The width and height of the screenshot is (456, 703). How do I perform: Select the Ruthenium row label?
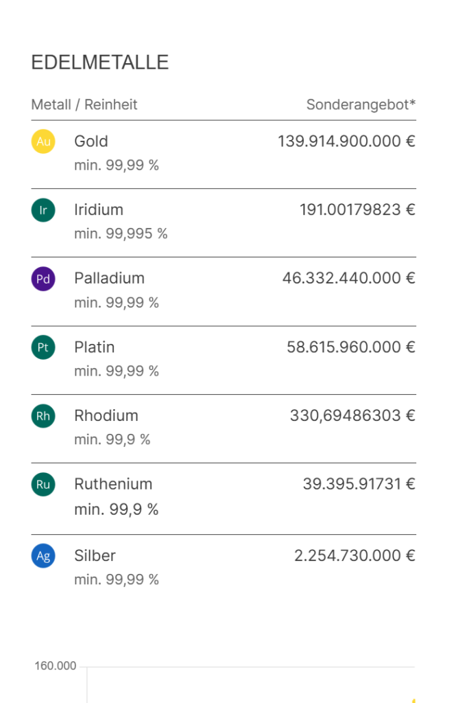coord(113,484)
